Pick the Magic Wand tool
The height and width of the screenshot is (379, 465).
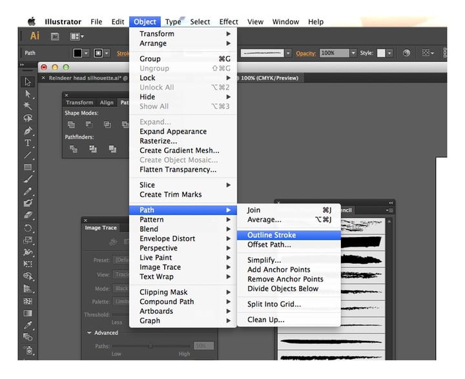point(28,106)
